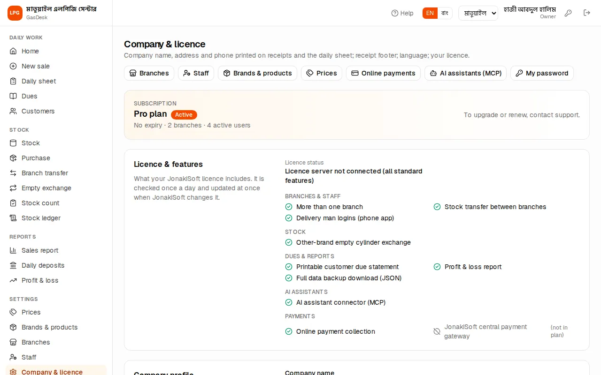Go to Home in the sidebar
This screenshot has height=375, width=601.
tap(56, 51)
